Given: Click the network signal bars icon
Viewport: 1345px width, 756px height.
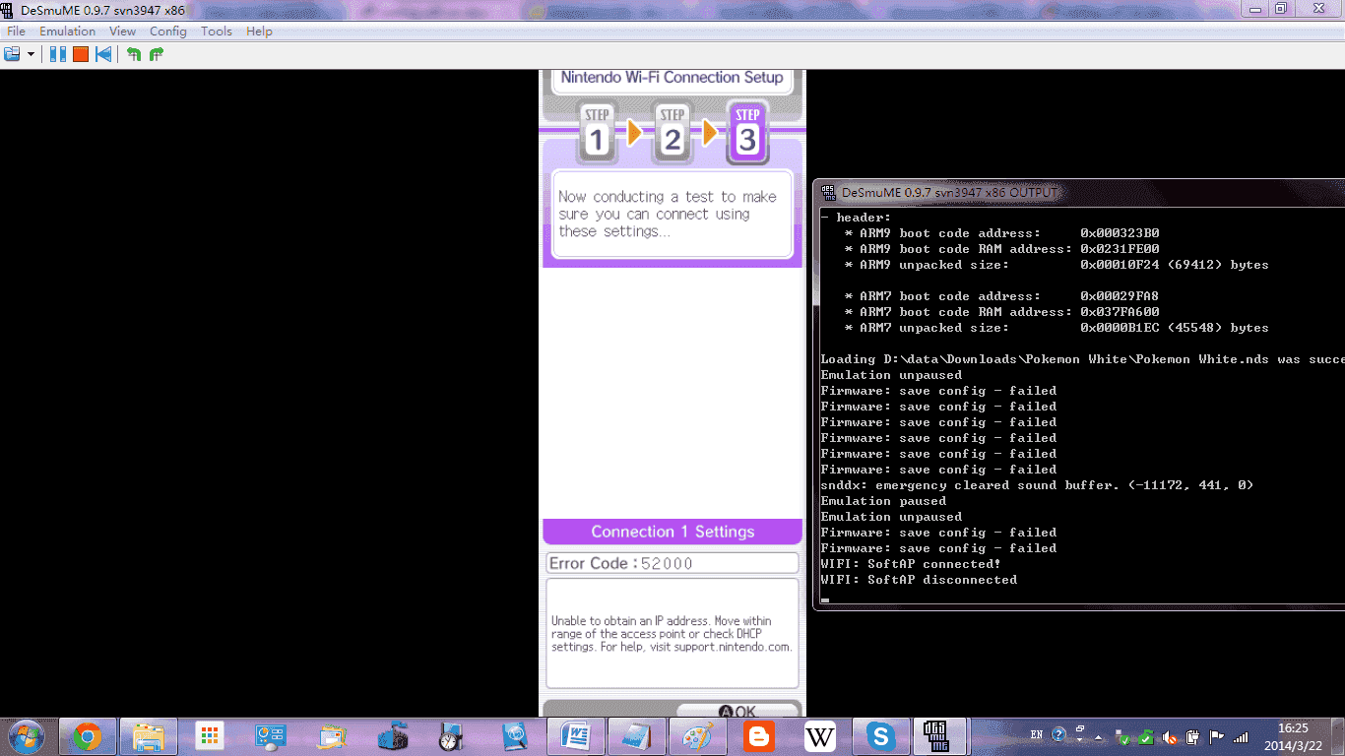Looking at the screenshot, I should (1241, 736).
